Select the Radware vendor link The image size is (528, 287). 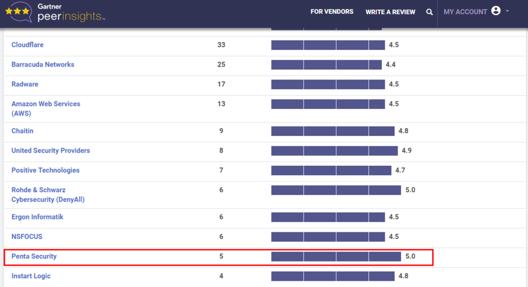click(x=25, y=84)
